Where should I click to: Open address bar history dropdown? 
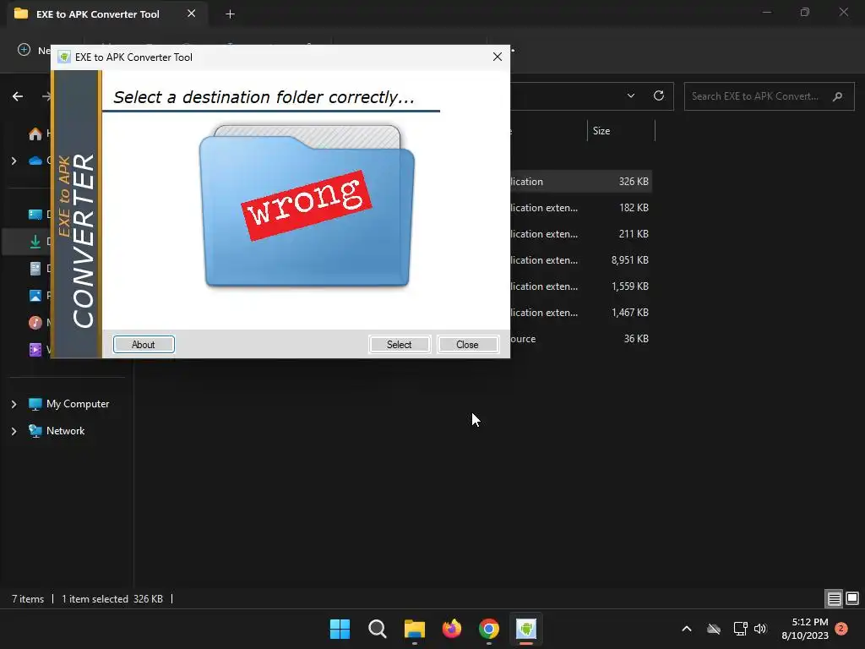[630, 95]
